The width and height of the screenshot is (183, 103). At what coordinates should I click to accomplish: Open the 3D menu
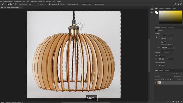(x=44, y=1)
